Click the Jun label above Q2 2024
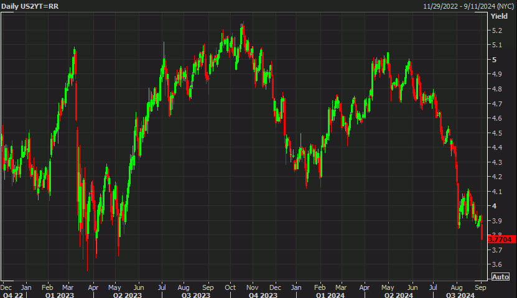Viewport: 517px width, 298px height. (x=412, y=287)
